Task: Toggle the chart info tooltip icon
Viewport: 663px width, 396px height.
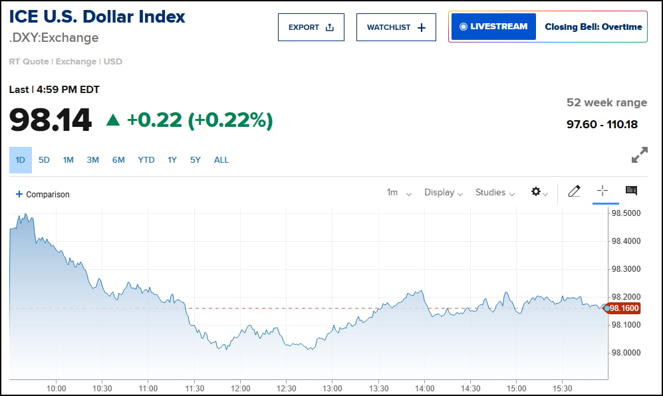Action: click(x=631, y=191)
